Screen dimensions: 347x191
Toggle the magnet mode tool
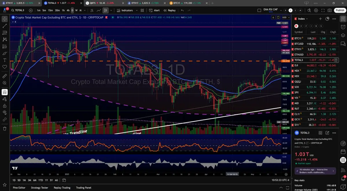(x=5, y=92)
